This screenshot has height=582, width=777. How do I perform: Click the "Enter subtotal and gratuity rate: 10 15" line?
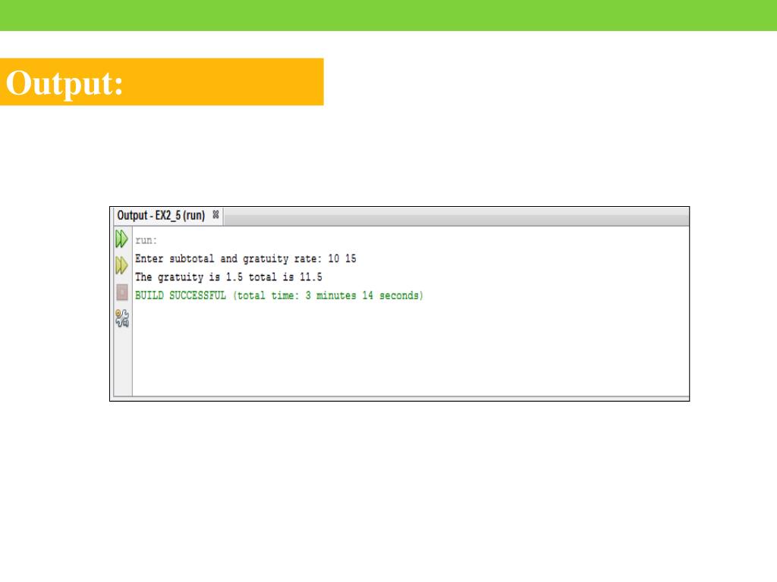click(246, 259)
